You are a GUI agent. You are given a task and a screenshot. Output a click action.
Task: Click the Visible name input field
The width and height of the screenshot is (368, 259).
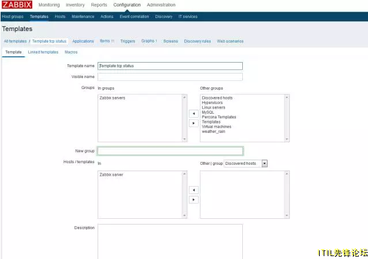[x=170, y=77]
